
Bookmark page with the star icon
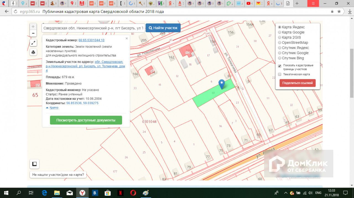(x=339, y=12)
